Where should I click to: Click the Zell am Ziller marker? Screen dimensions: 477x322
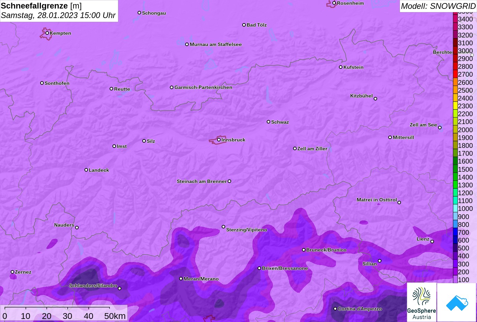click(x=295, y=149)
